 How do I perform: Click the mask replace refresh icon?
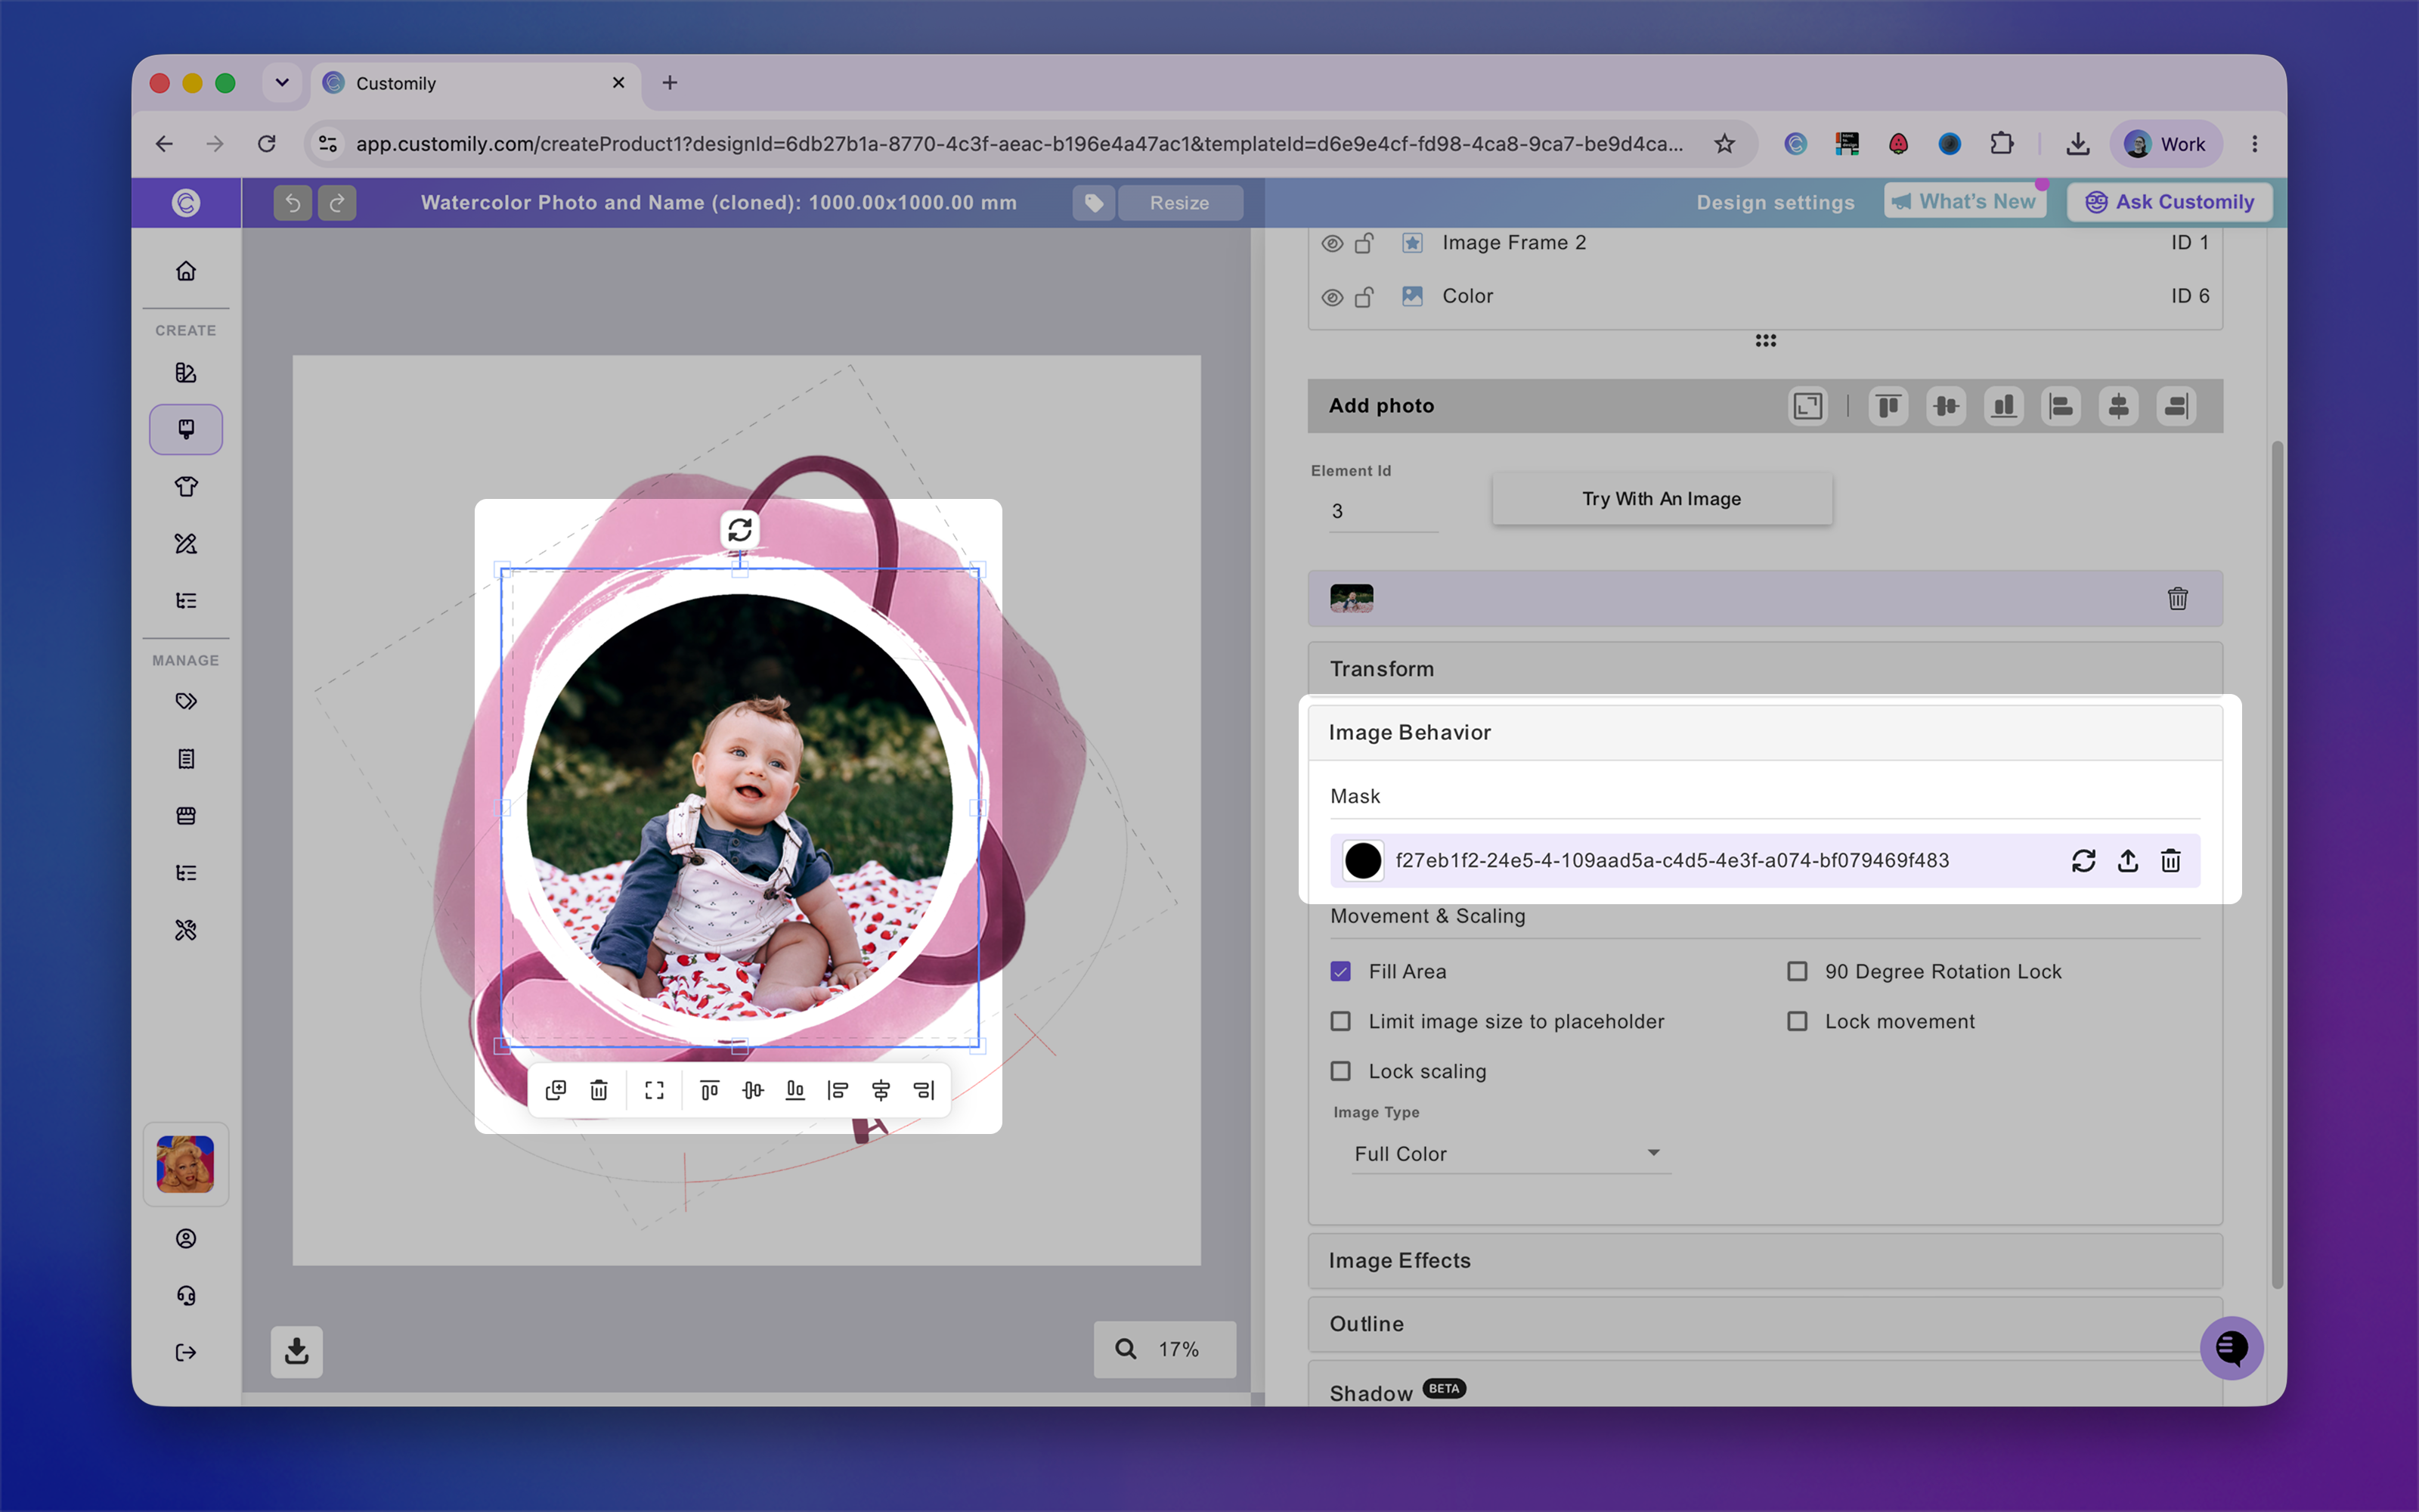[2083, 860]
